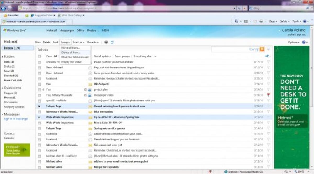The image size is (314, 174).
Task: Check the box for Facebook George Schaller reminder
Action: 39,79
